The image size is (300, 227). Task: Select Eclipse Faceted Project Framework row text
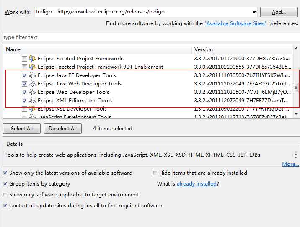[x=80, y=59]
